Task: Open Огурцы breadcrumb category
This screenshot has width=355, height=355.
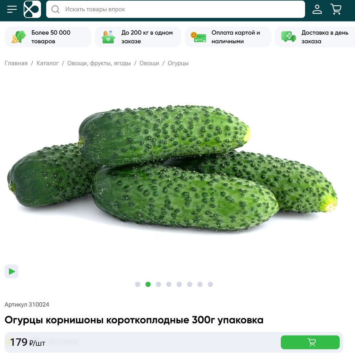Action: [178, 63]
